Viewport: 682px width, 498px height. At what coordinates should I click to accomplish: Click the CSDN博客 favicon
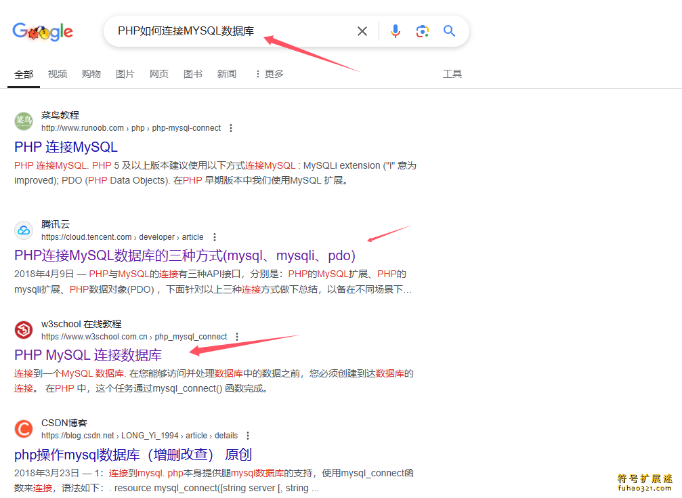[24, 429]
